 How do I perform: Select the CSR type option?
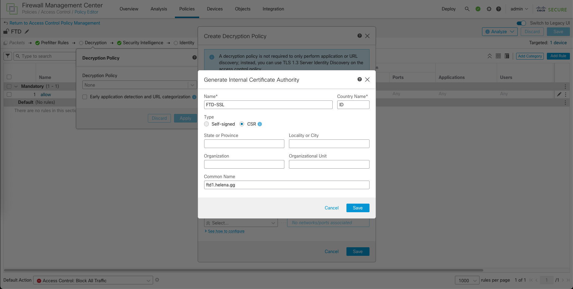tap(242, 124)
